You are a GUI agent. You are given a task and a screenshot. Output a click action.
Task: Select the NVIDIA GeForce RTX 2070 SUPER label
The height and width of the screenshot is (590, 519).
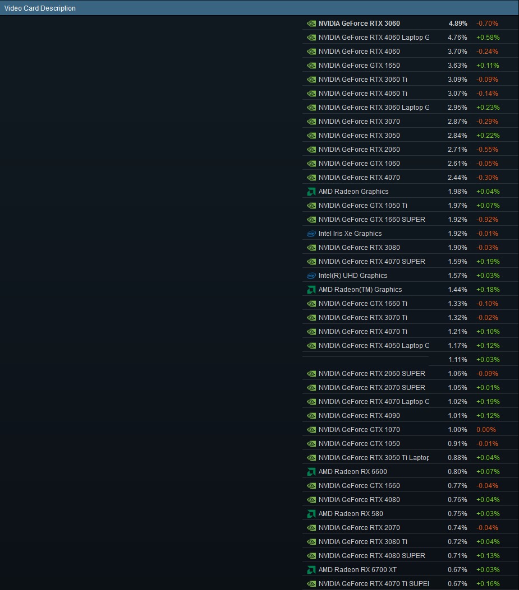tap(372, 388)
